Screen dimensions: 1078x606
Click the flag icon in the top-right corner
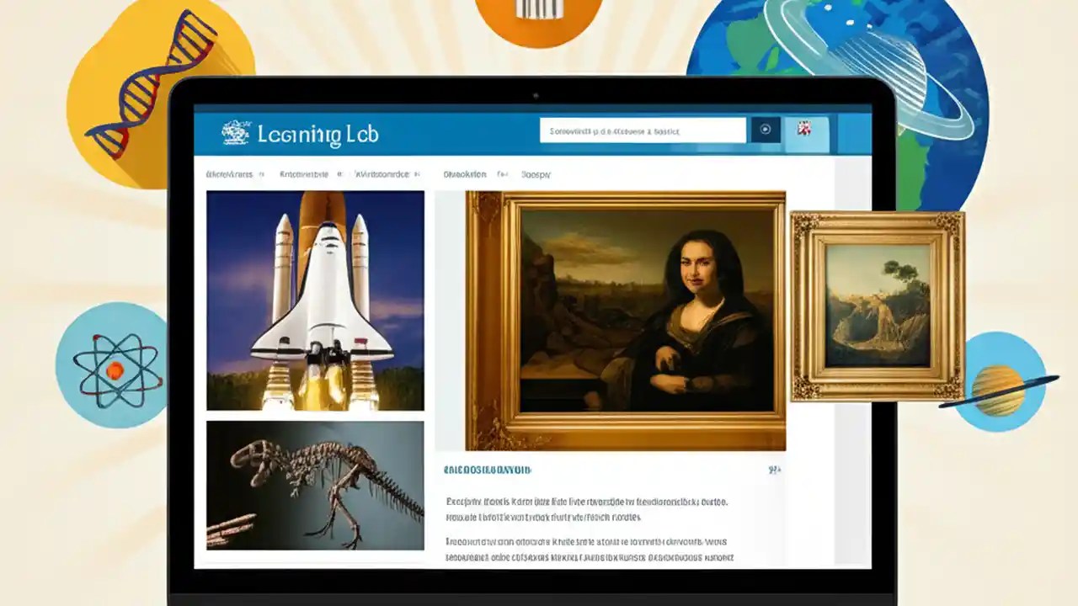coord(804,128)
